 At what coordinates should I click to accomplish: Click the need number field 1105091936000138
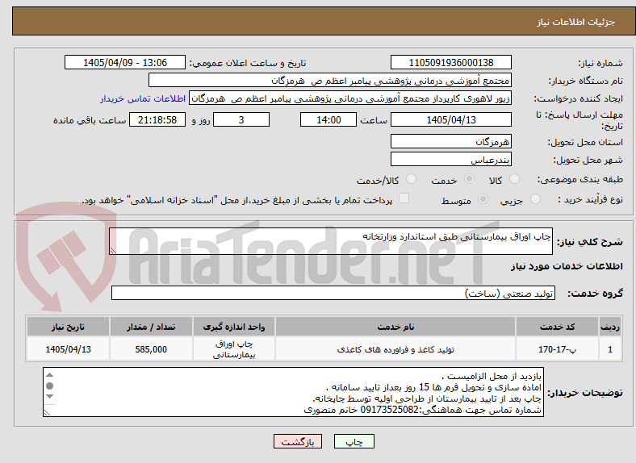click(x=450, y=62)
